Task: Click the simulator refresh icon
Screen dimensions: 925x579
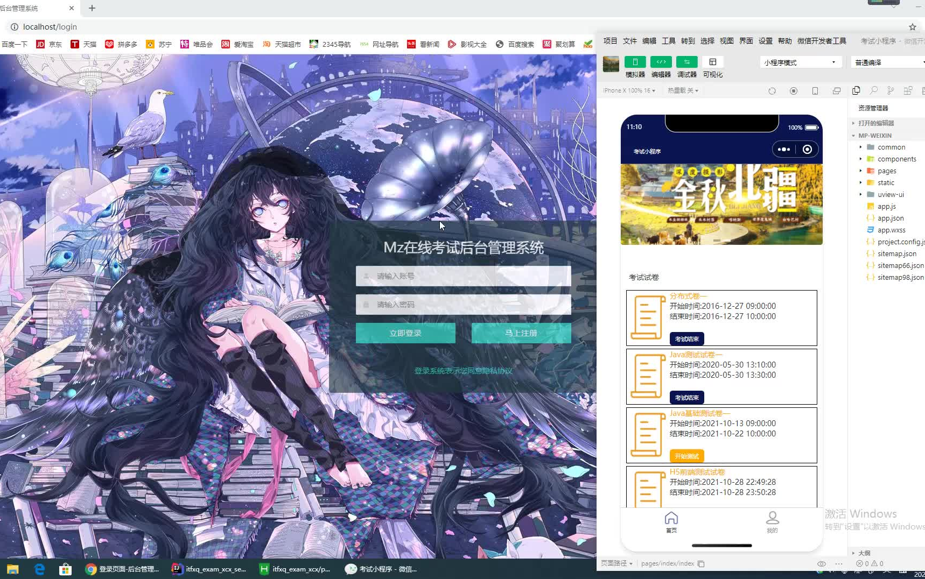Action: (x=772, y=91)
